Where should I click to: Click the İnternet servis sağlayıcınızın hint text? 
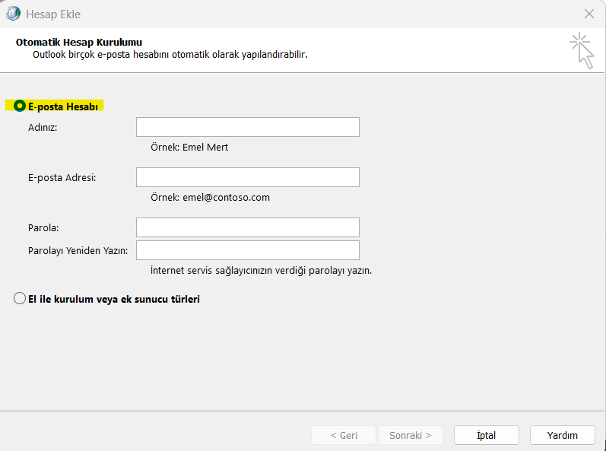(262, 271)
